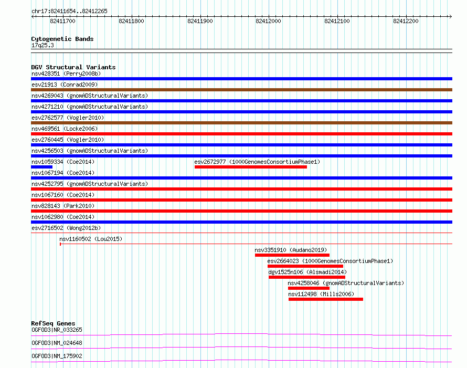Click ruler position 82412100
Viewport: 467px width, 368px height.
point(337,21)
